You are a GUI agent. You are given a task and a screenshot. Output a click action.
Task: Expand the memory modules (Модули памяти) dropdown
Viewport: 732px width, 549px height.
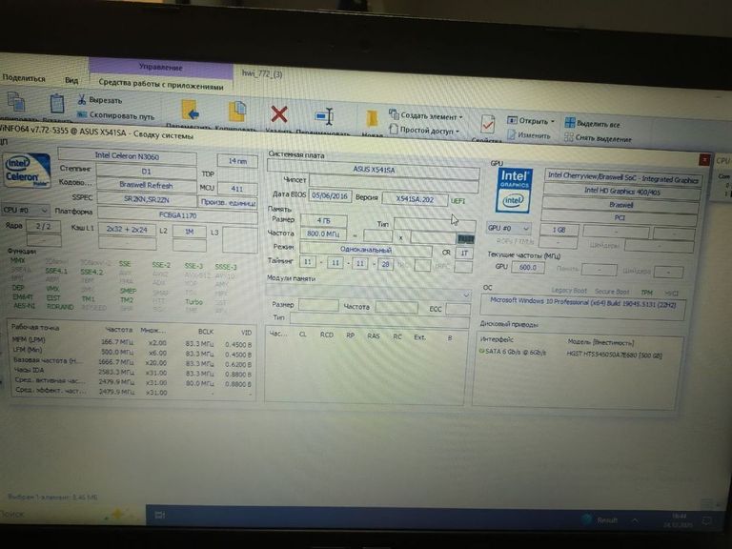[x=368, y=295]
